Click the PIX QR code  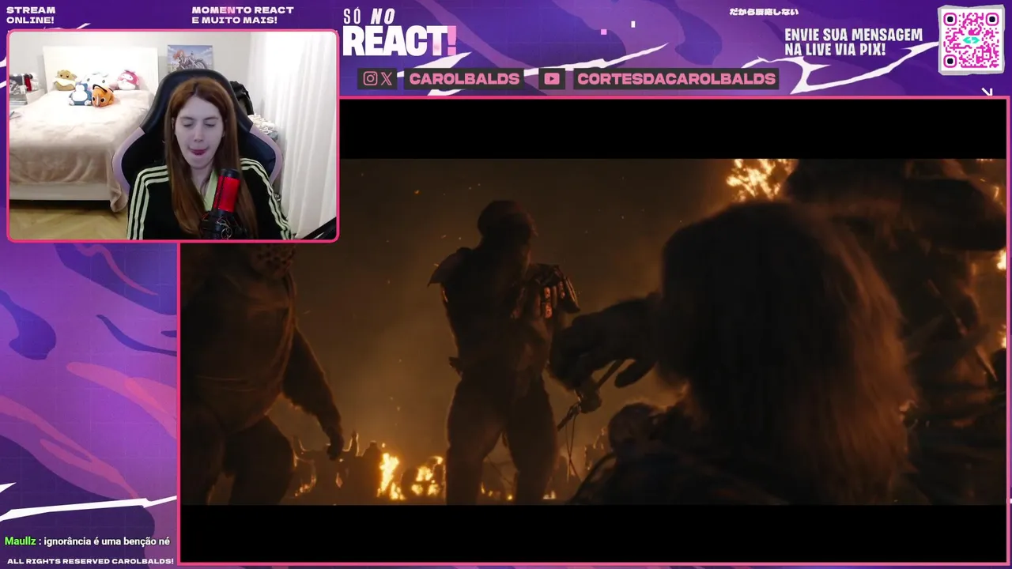[971, 40]
